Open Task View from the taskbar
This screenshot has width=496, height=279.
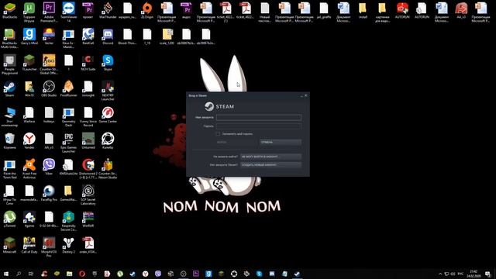(31, 274)
